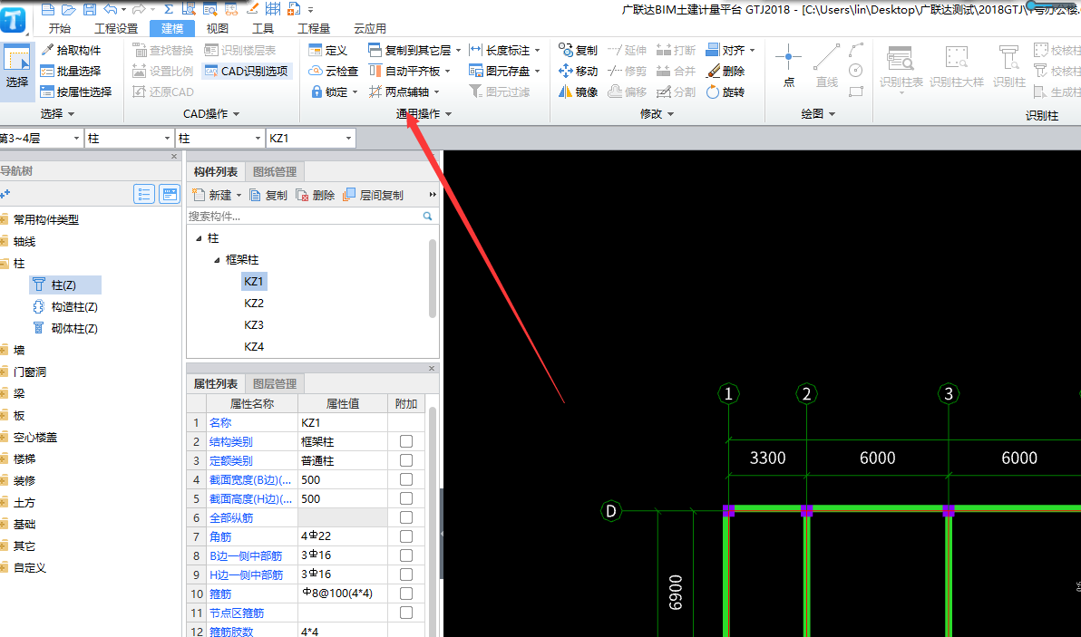Select the 镜像 mirror tool

[578, 92]
